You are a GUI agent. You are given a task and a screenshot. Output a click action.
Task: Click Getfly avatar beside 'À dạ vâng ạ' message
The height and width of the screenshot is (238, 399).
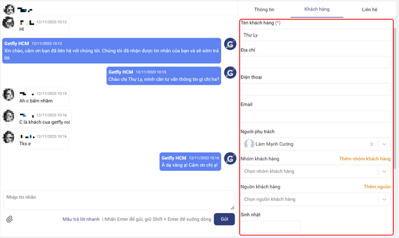[x=230, y=158]
